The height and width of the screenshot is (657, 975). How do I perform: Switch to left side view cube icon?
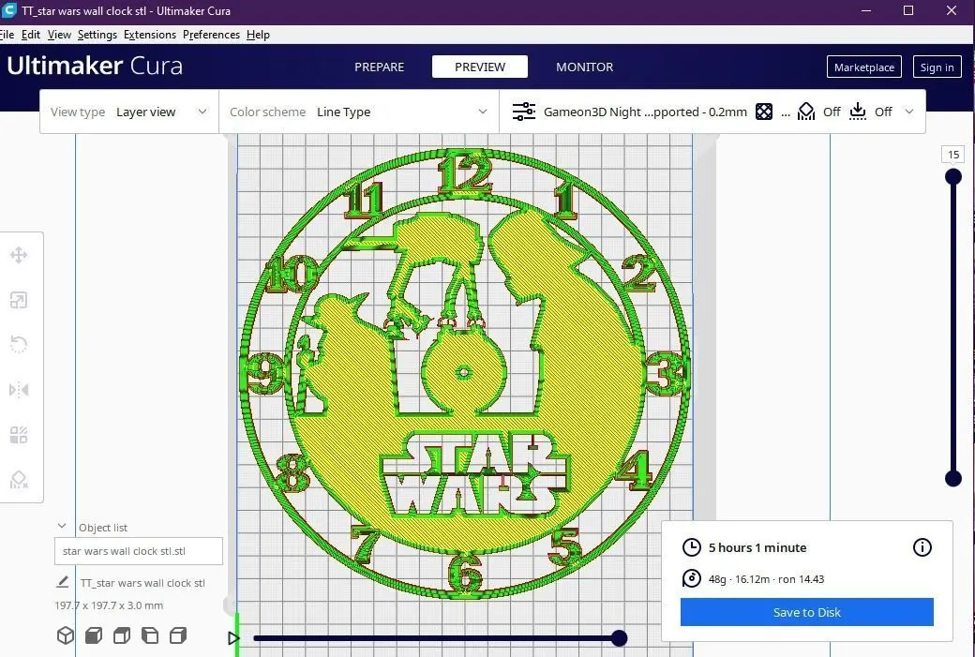pos(150,635)
